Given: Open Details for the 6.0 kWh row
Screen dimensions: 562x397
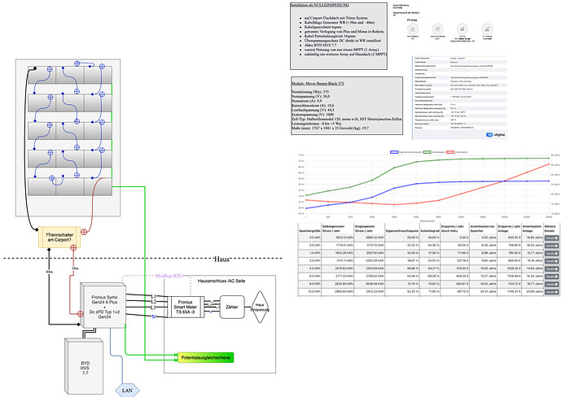Looking at the screenshot, I should 551,277.
